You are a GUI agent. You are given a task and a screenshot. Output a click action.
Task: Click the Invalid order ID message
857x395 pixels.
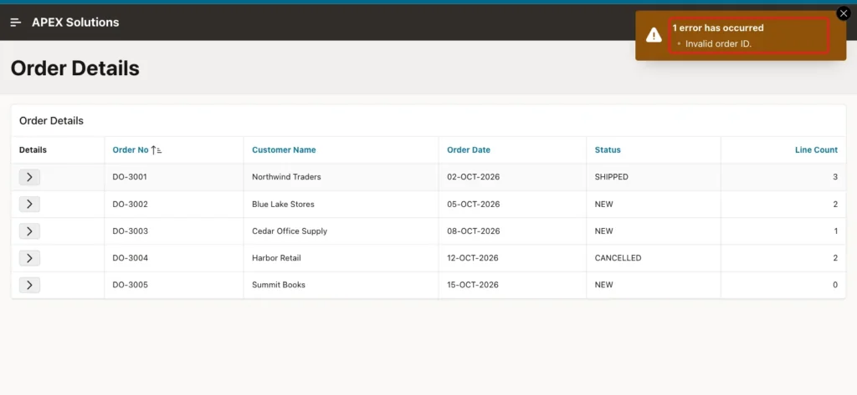coord(718,43)
